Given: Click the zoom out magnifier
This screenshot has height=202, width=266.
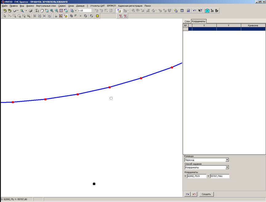Looking at the screenshot, I should pos(56,11).
